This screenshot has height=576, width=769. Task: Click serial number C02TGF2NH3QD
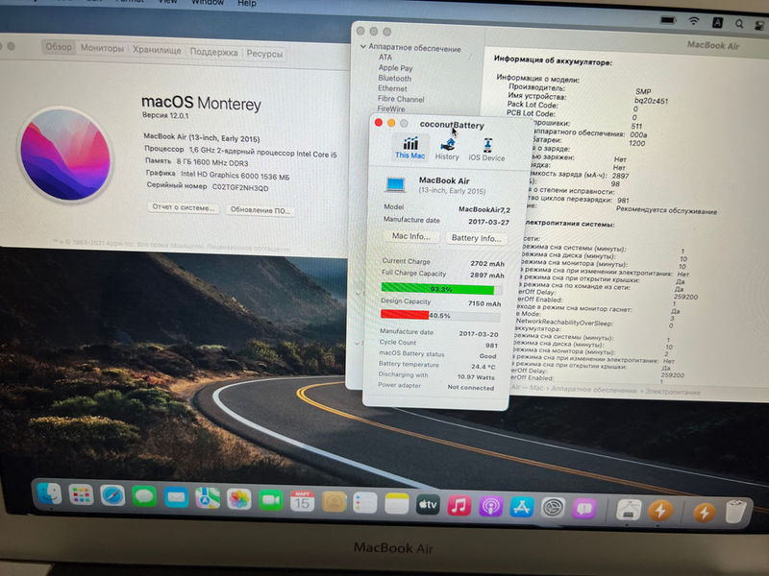240,188
